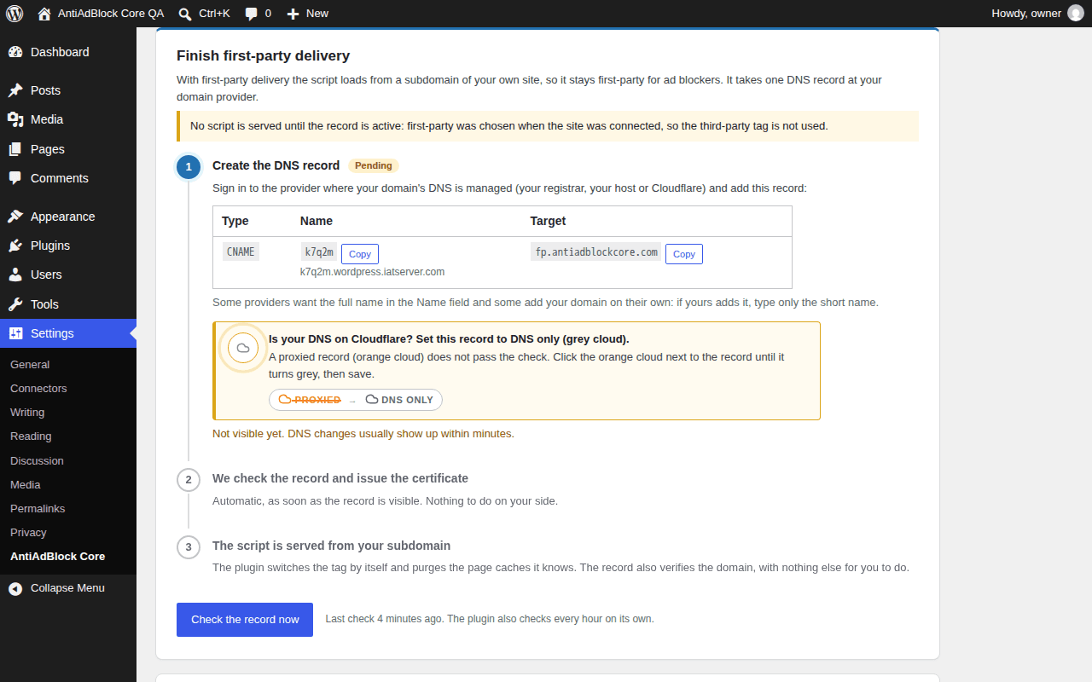Click the New label in admin bar
The height and width of the screenshot is (682, 1092).
pos(317,14)
